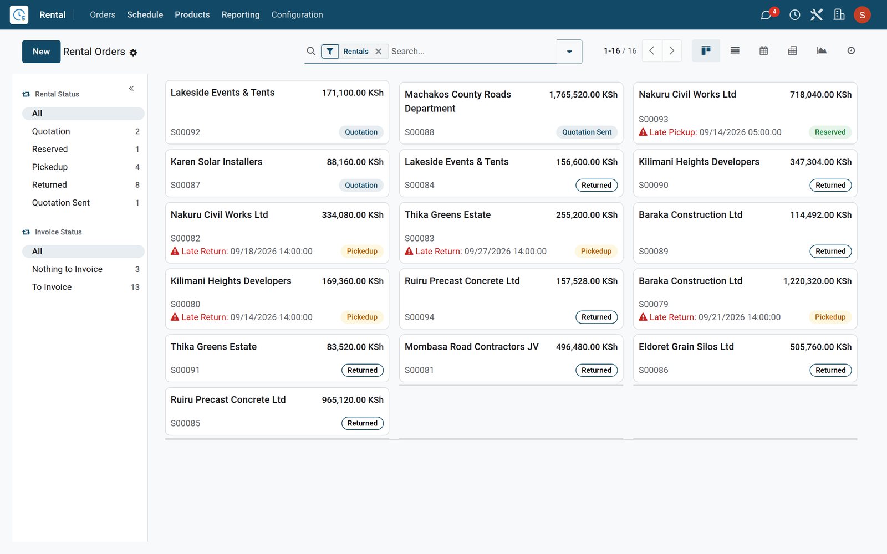Open the company switcher building icon

(x=839, y=15)
